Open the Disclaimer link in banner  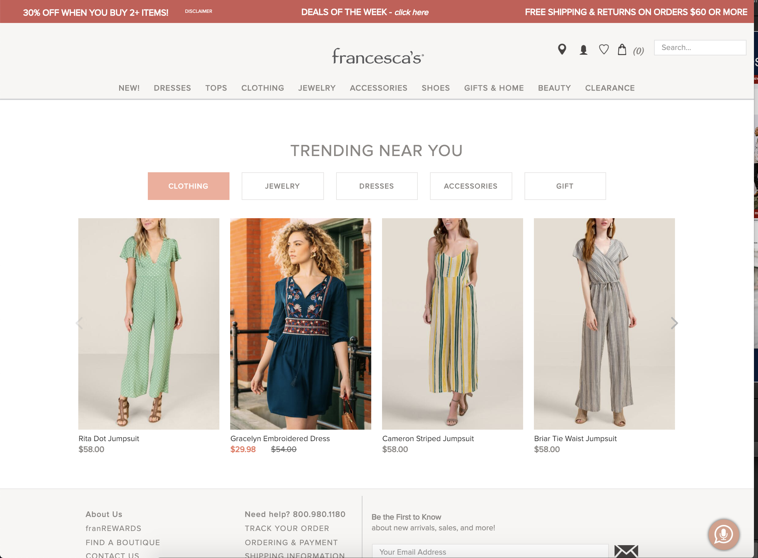pyautogui.click(x=198, y=11)
